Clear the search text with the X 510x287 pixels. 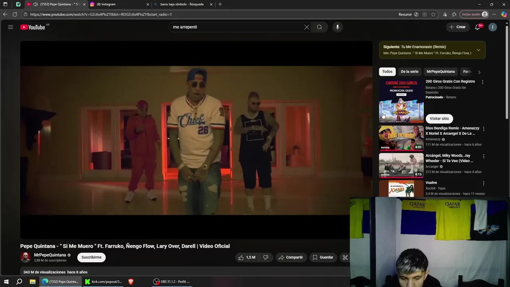307,27
